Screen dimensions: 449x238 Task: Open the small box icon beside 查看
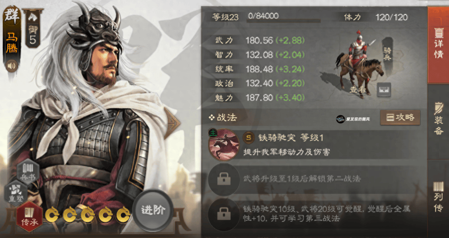pos(384,90)
